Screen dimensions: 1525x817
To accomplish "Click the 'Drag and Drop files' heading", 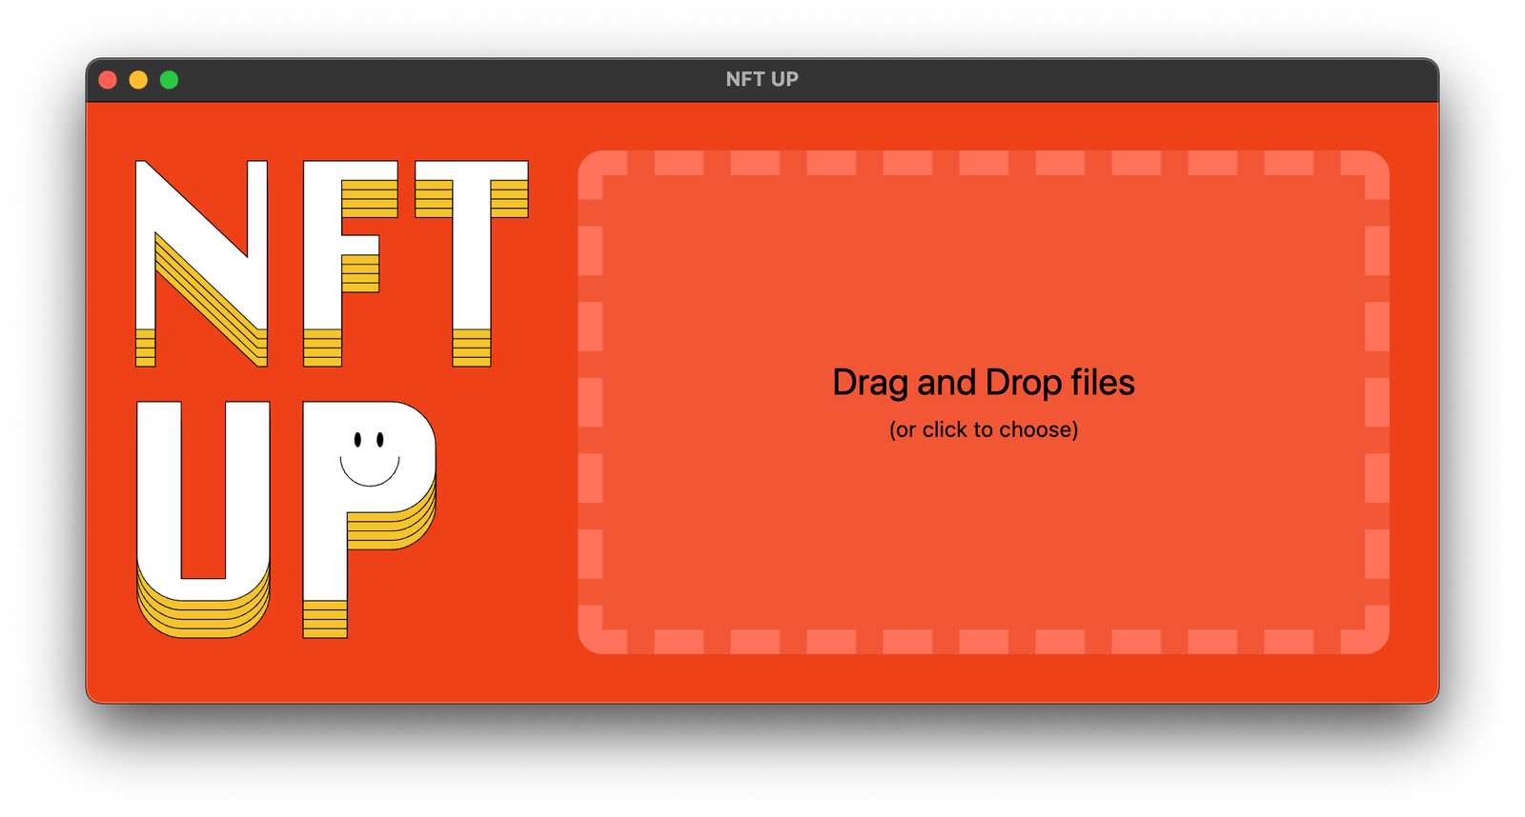I will pos(983,383).
